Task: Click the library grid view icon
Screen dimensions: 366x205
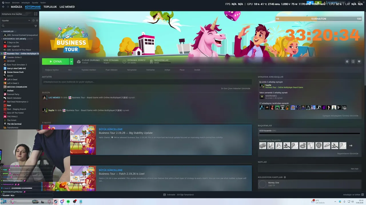Action: point(36,14)
